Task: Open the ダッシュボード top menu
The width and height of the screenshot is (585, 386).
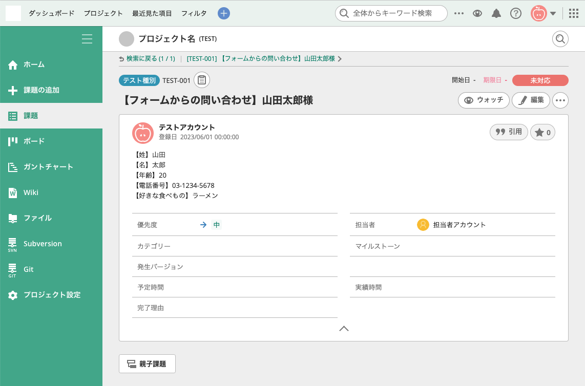Action: coord(51,13)
